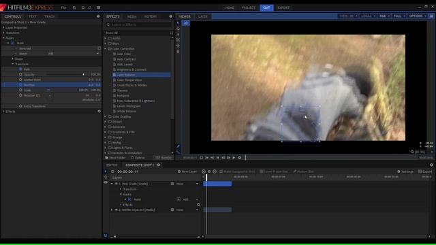Click the Undo arrow in the title bar
The height and width of the screenshot is (245, 436).
point(83,7)
